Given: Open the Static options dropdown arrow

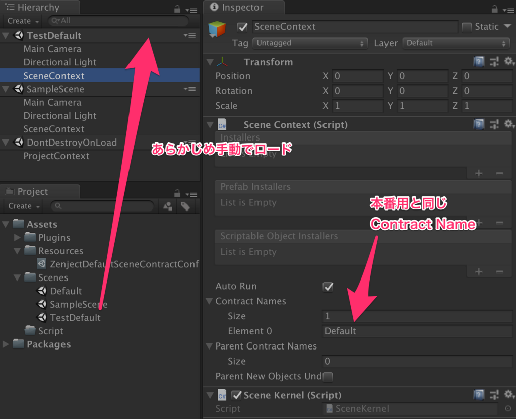Looking at the screenshot, I should [x=507, y=26].
